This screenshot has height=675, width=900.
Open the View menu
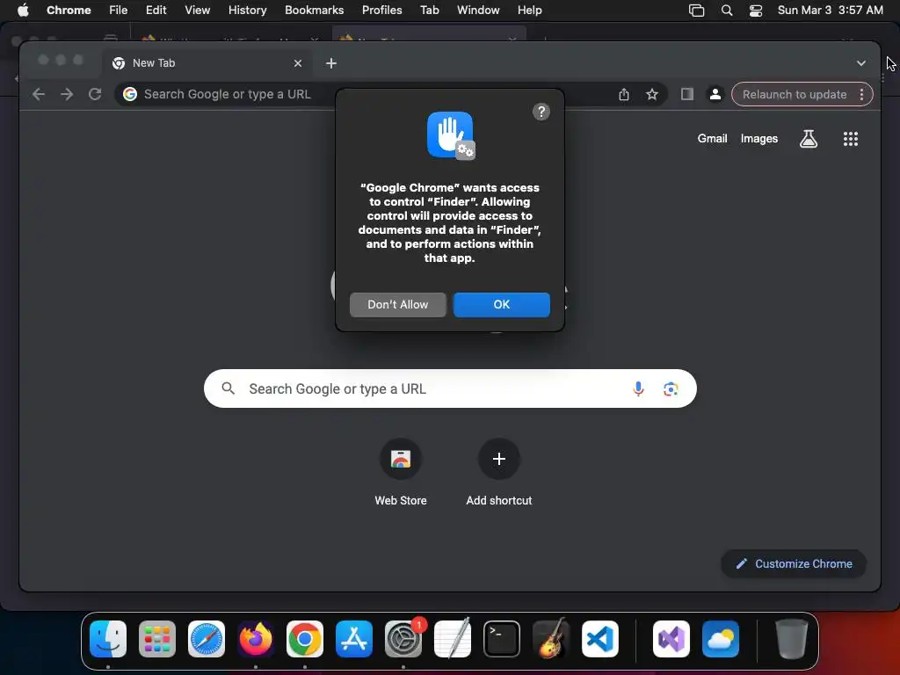(x=198, y=10)
